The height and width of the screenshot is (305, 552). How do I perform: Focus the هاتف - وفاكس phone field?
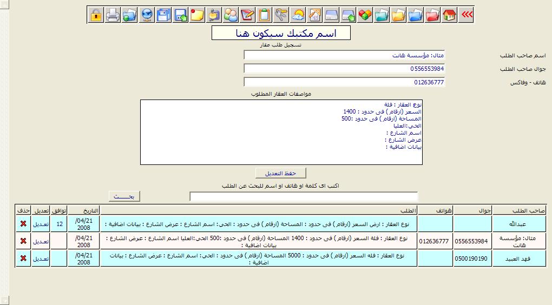coord(344,82)
